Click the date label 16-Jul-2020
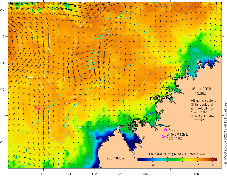This screenshot has height=176, width=227. pyautogui.click(x=201, y=89)
